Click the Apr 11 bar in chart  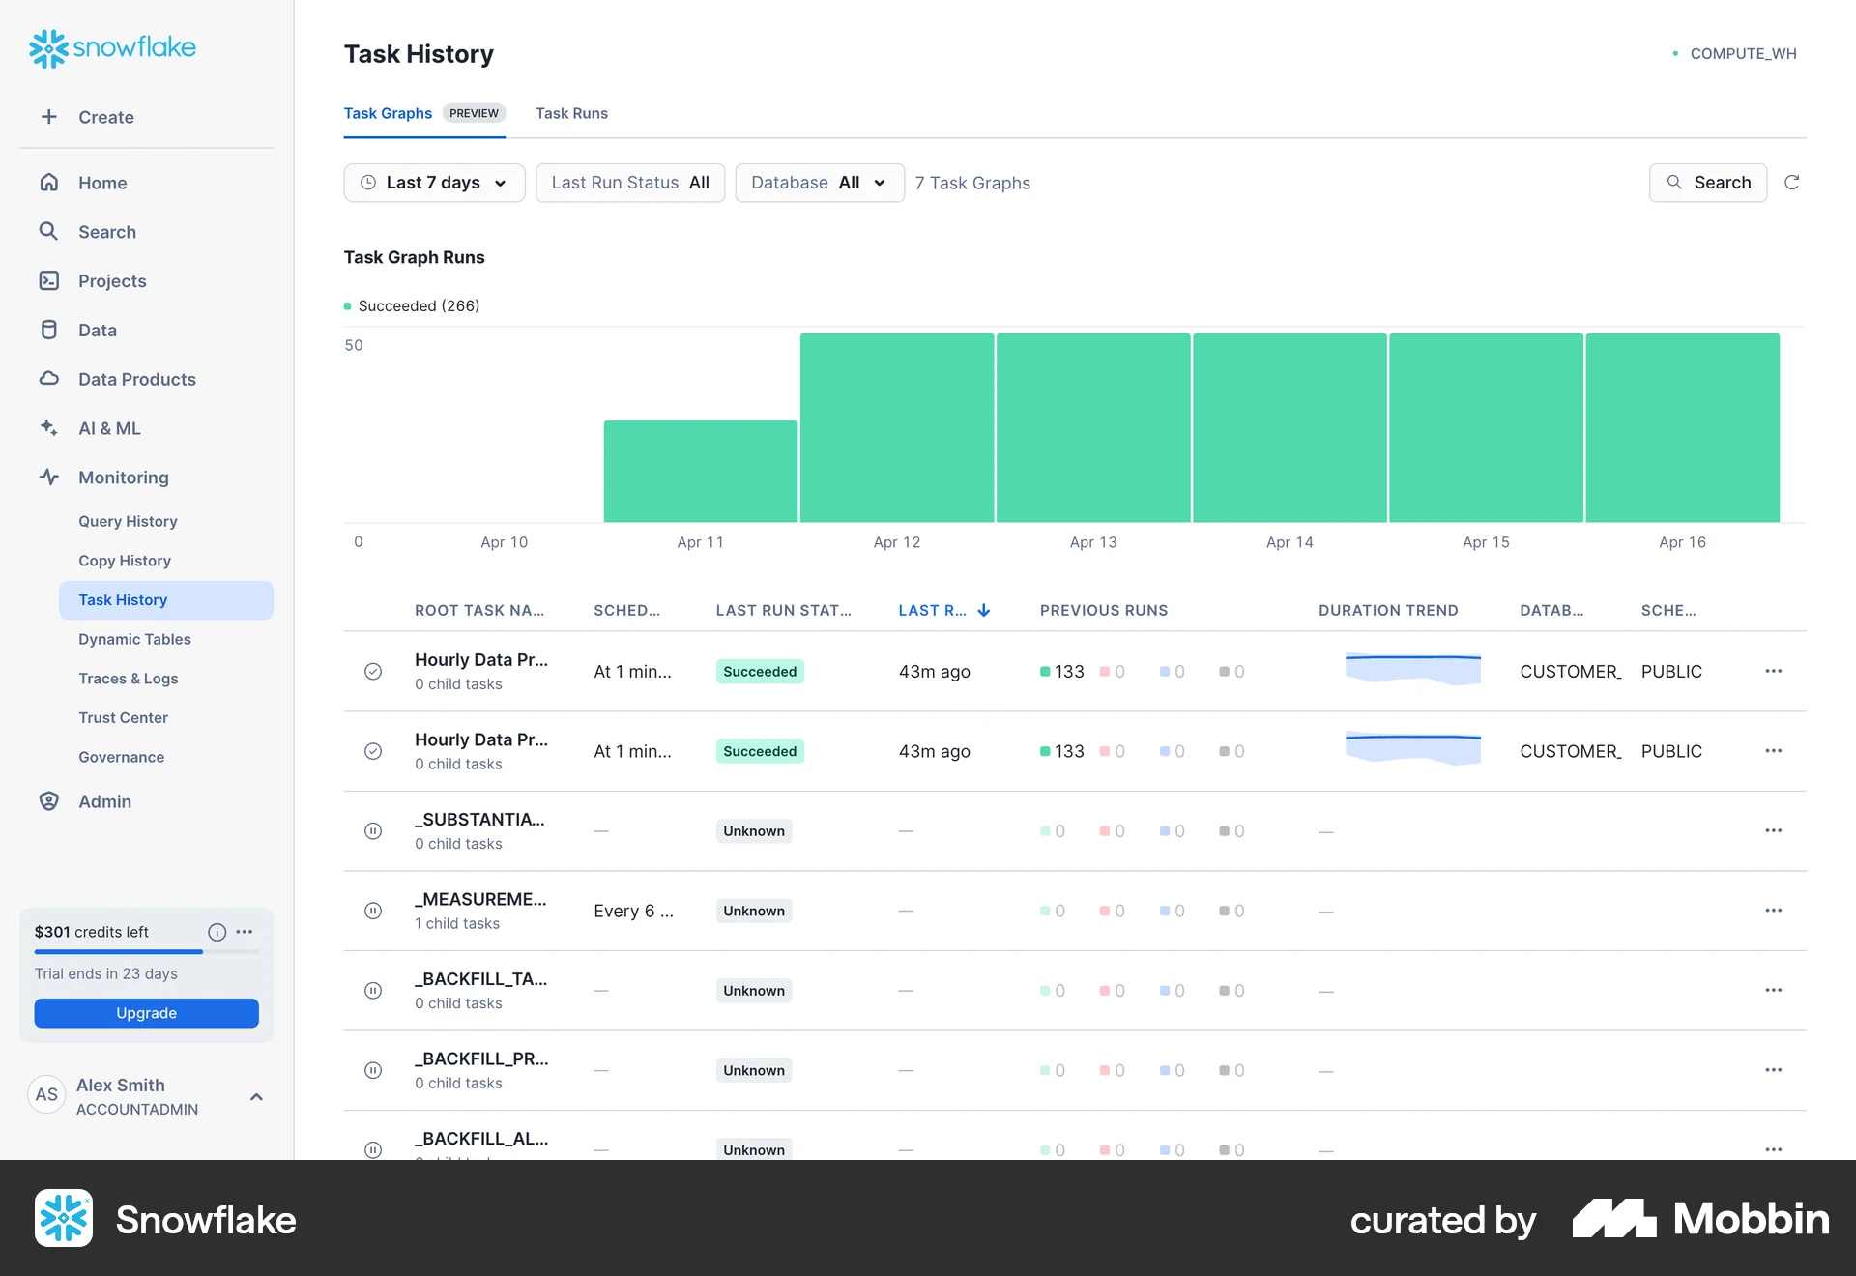[700, 472]
